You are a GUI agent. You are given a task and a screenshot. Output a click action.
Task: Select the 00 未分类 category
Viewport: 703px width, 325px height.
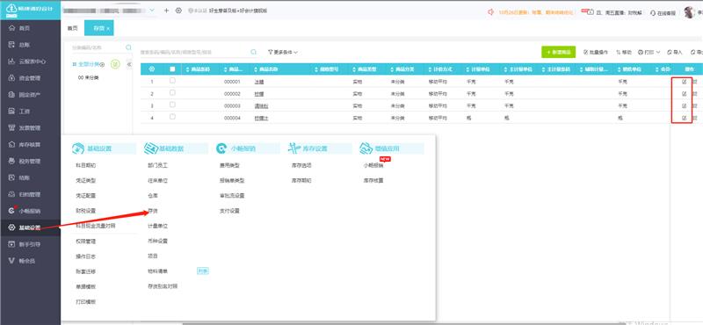(88, 78)
